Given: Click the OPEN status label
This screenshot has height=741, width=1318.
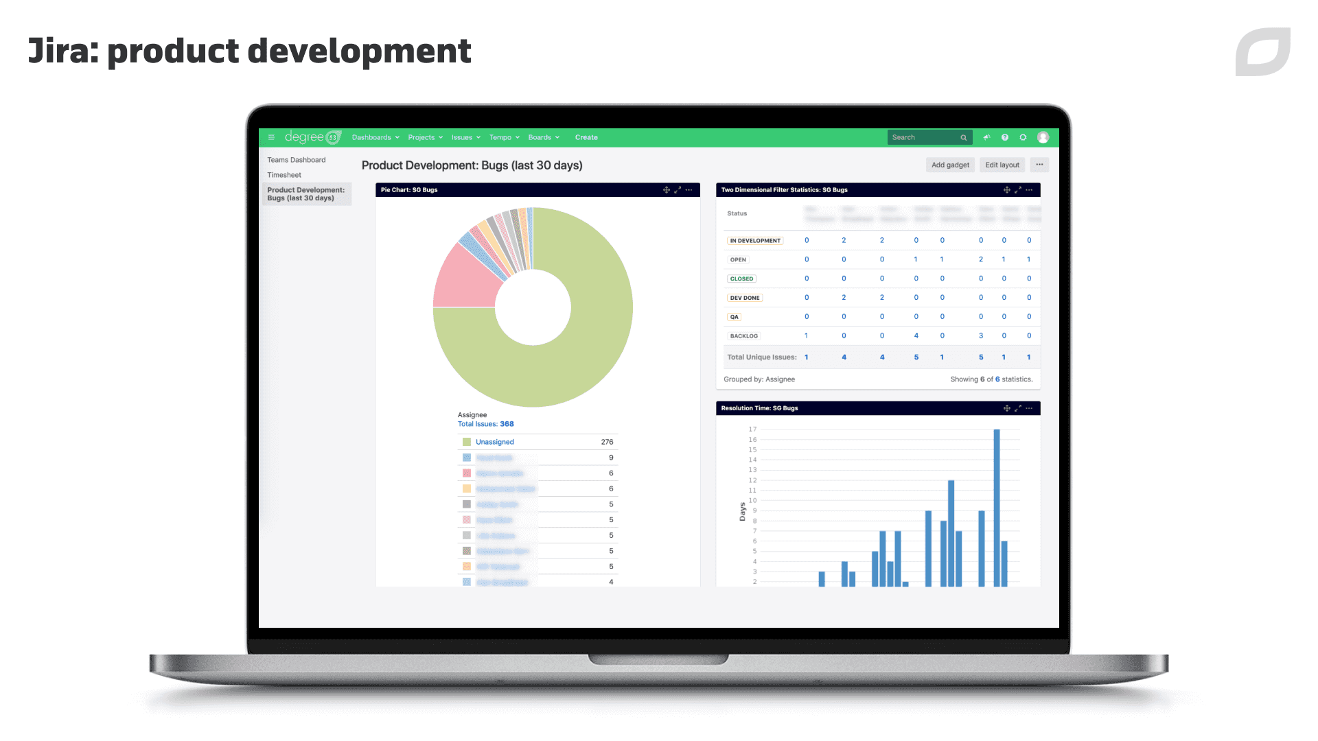Looking at the screenshot, I should [x=738, y=260].
